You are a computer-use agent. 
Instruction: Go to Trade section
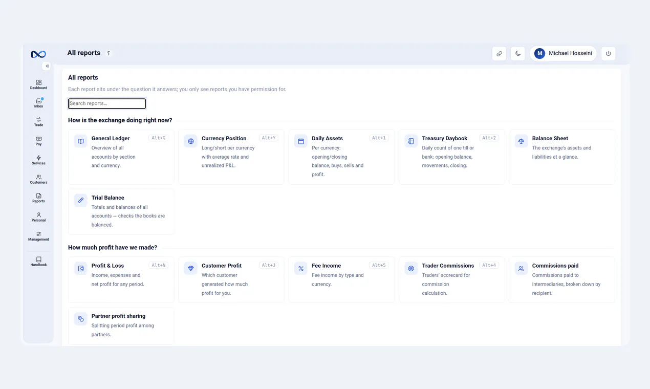coord(38,122)
